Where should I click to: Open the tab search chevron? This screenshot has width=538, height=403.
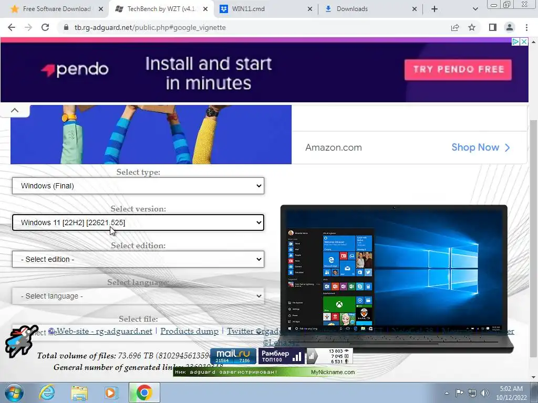[x=475, y=9]
